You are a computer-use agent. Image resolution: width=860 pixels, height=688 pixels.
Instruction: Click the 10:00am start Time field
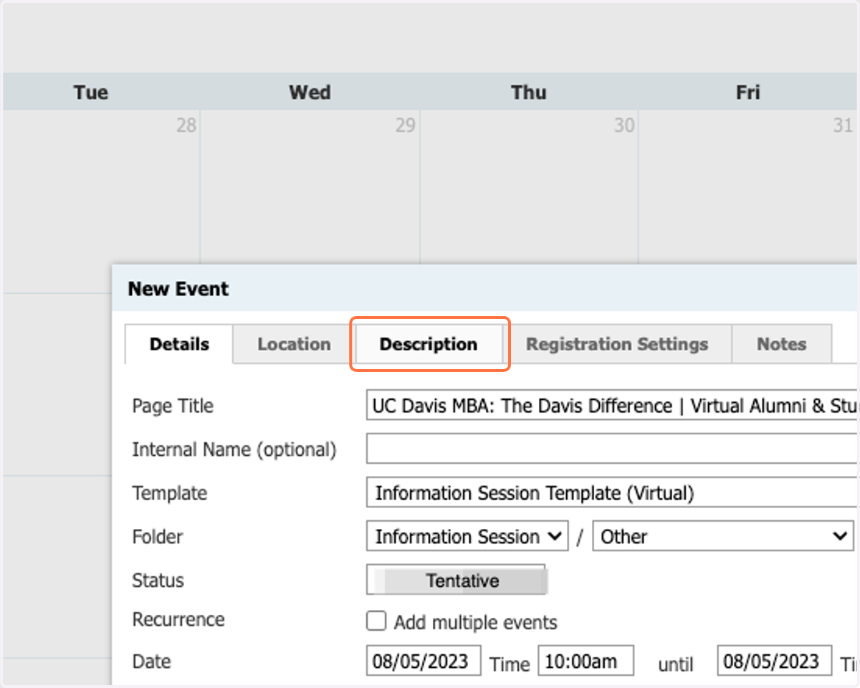point(586,661)
